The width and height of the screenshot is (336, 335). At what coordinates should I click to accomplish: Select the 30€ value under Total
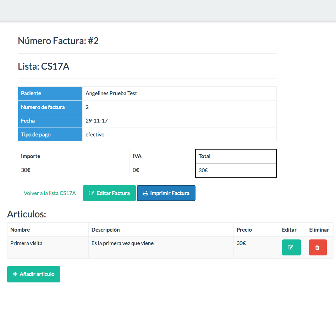[203, 171]
